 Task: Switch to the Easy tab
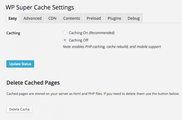click(x=12, y=18)
